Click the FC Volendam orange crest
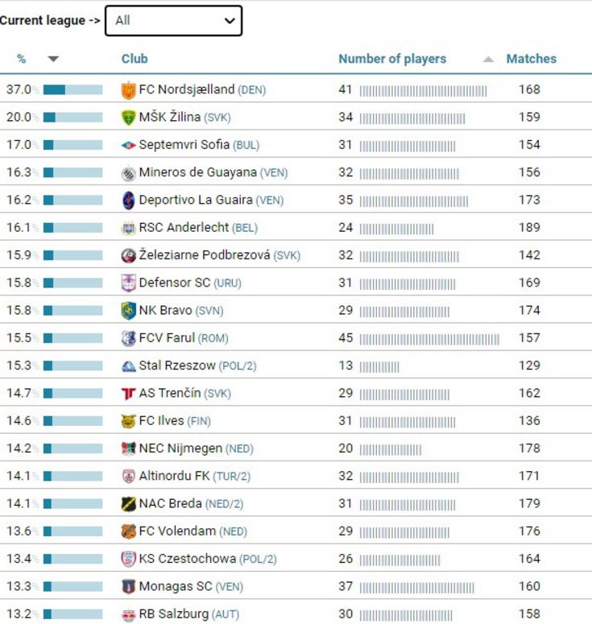The width and height of the screenshot is (592, 624). pyautogui.click(x=128, y=531)
